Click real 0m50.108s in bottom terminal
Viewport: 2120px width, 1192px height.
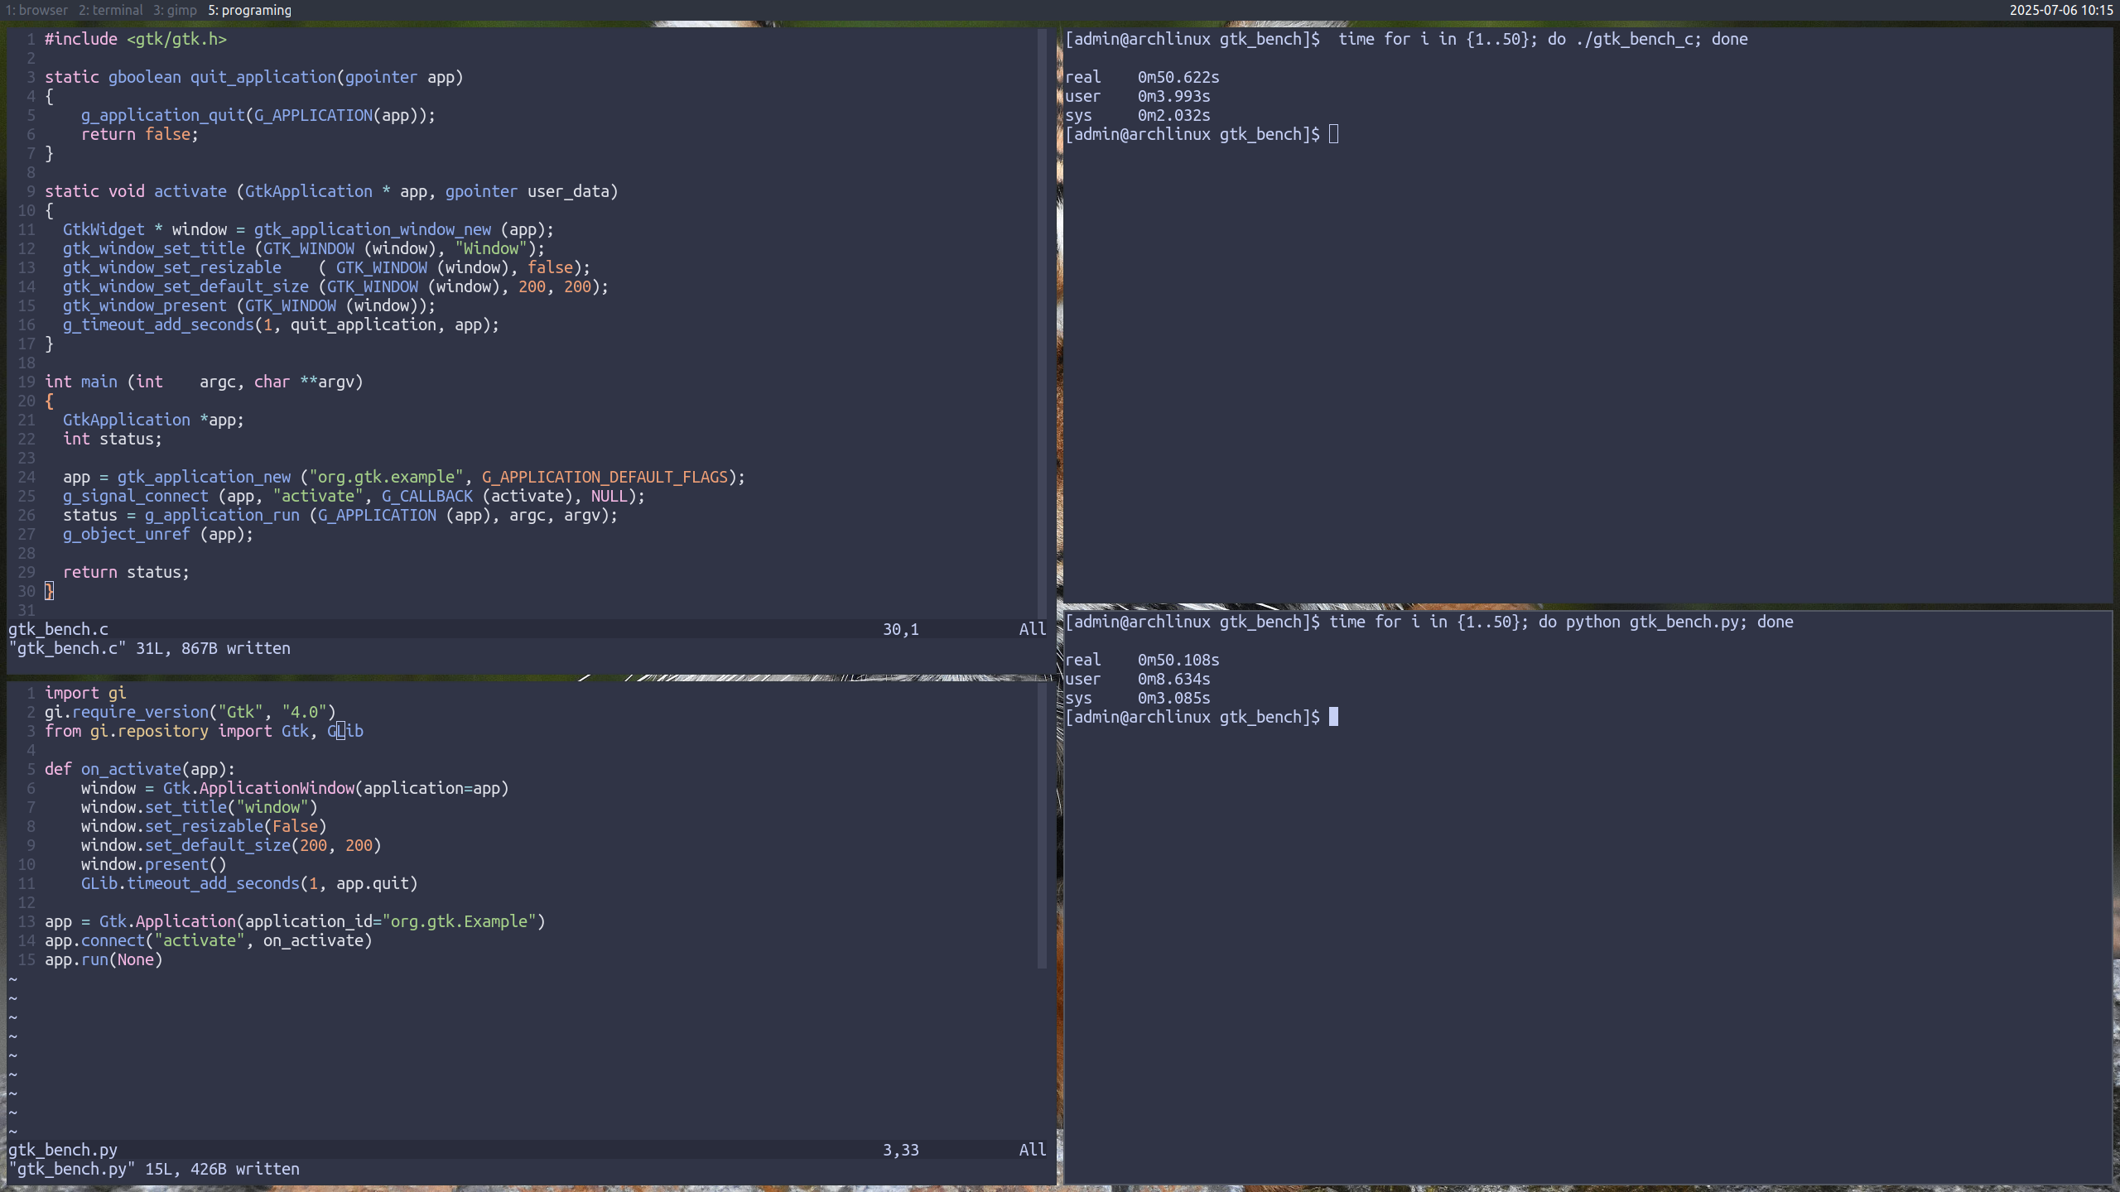[x=1142, y=660]
